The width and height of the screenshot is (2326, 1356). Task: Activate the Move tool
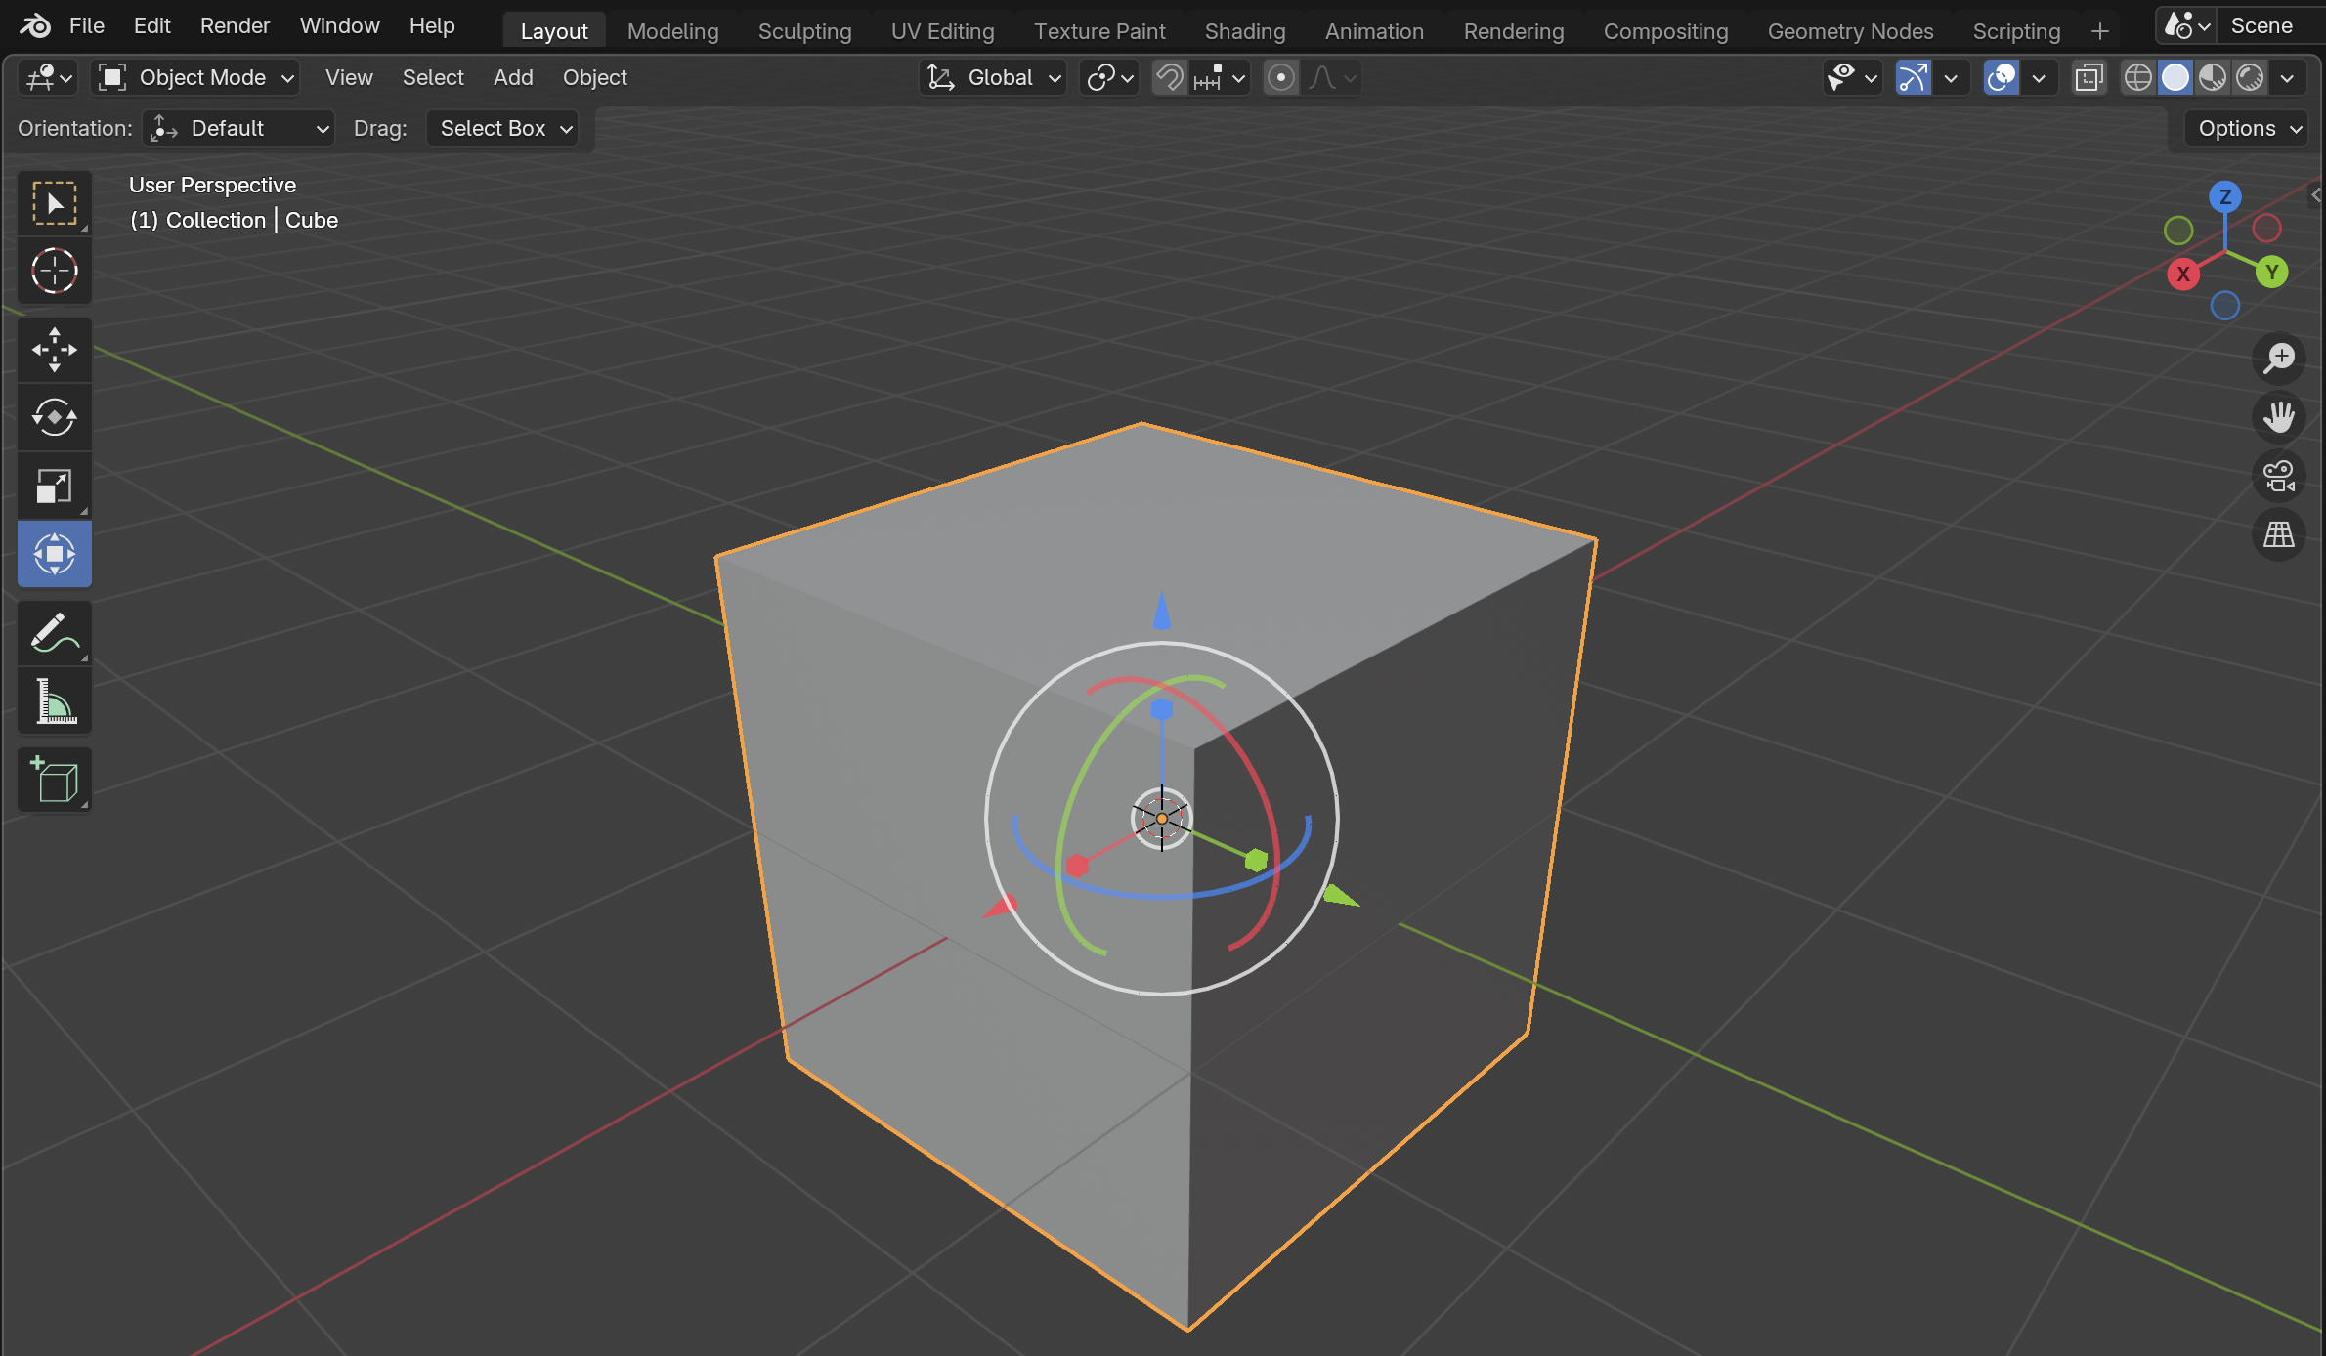click(x=55, y=350)
